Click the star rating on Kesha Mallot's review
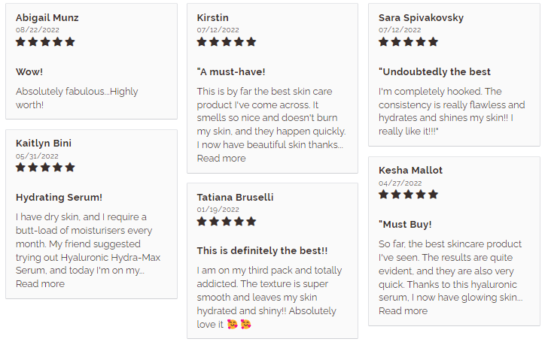This screenshot has height=351, width=548. click(x=408, y=195)
